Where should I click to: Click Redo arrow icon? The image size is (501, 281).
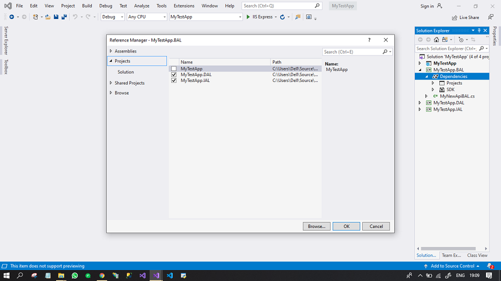coord(88,17)
